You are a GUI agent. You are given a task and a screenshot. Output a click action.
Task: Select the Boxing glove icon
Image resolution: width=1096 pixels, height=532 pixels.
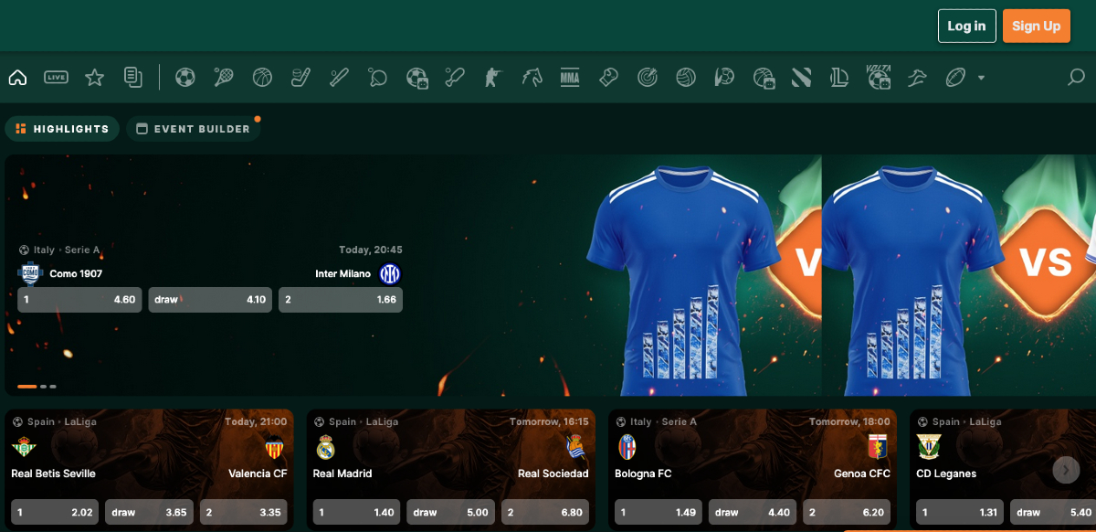tap(609, 78)
